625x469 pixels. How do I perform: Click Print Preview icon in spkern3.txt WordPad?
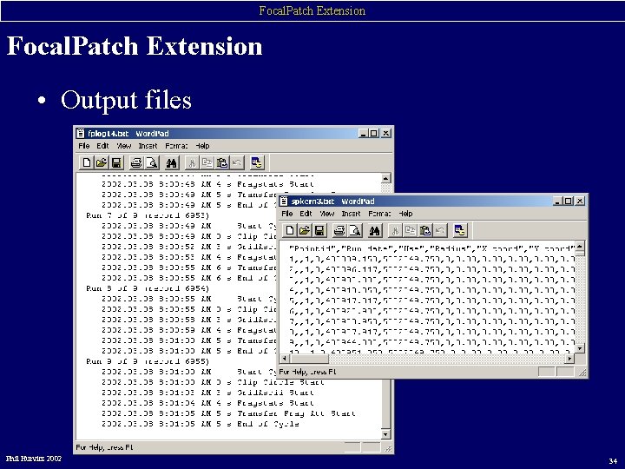coord(355,230)
